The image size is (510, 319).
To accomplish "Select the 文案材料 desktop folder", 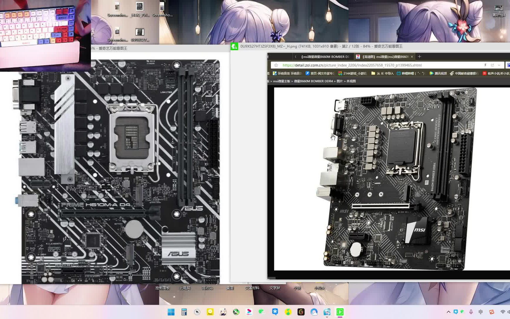I will pyautogui.click(x=252, y=288).
